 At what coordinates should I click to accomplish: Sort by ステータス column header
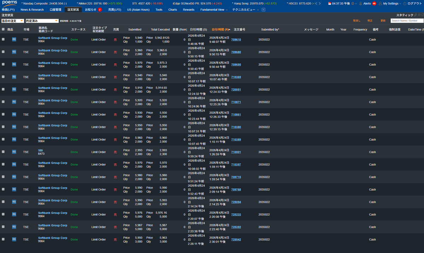pos(78,30)
